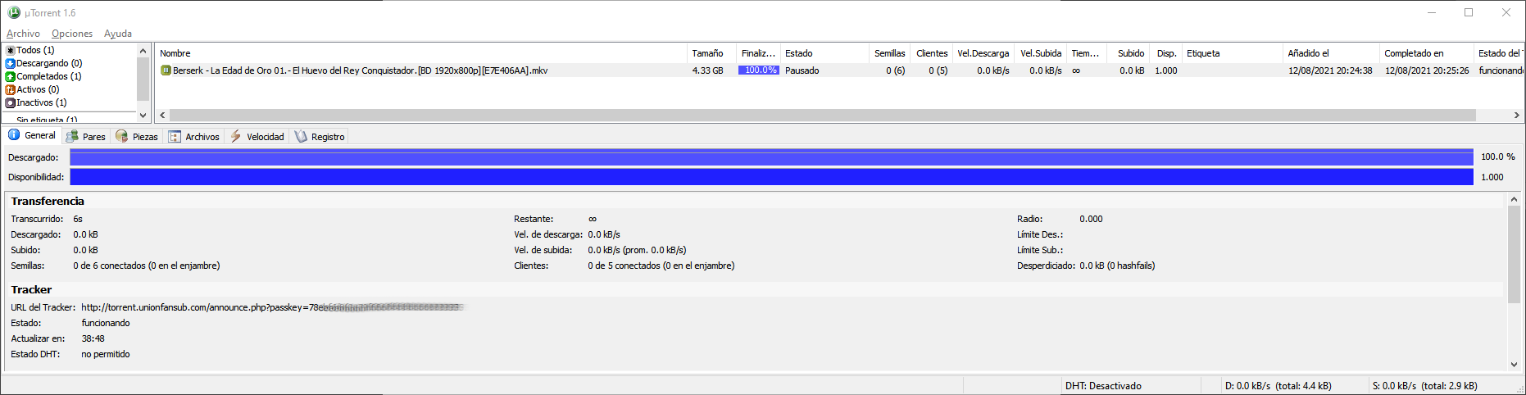Click the Descargado progress bar
The height and width of the screenshot is (395, 1526).
pyautogui.click(x=771, y=157)
